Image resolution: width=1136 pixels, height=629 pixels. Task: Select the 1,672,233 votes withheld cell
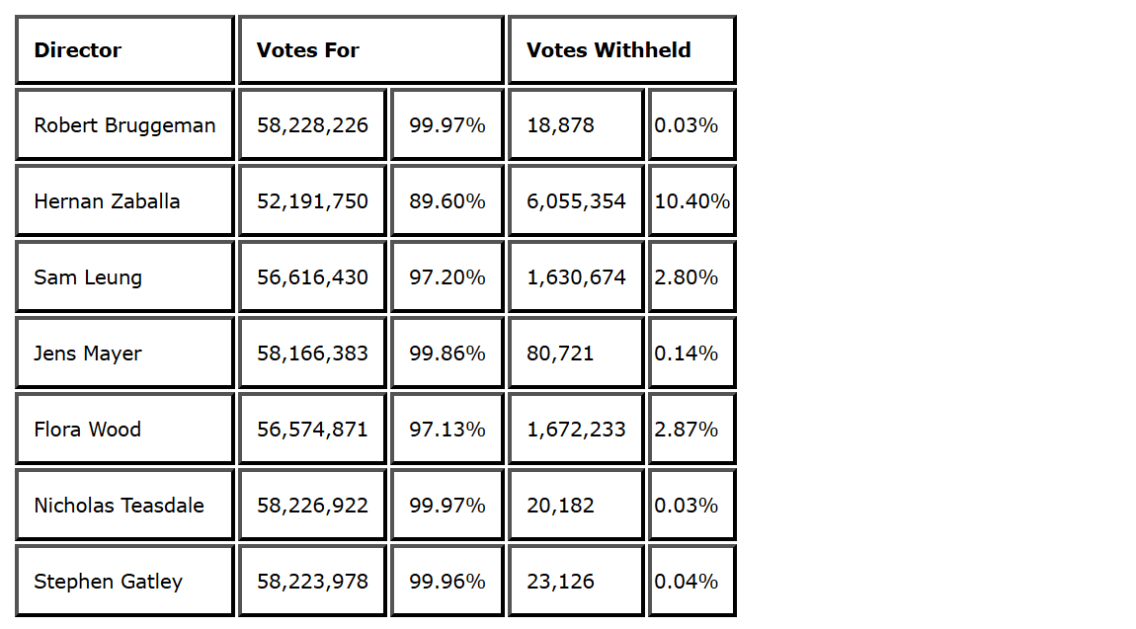pos(576,430)
